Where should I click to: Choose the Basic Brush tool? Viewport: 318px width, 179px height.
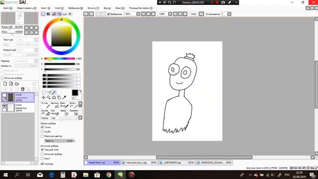(64, 105)
